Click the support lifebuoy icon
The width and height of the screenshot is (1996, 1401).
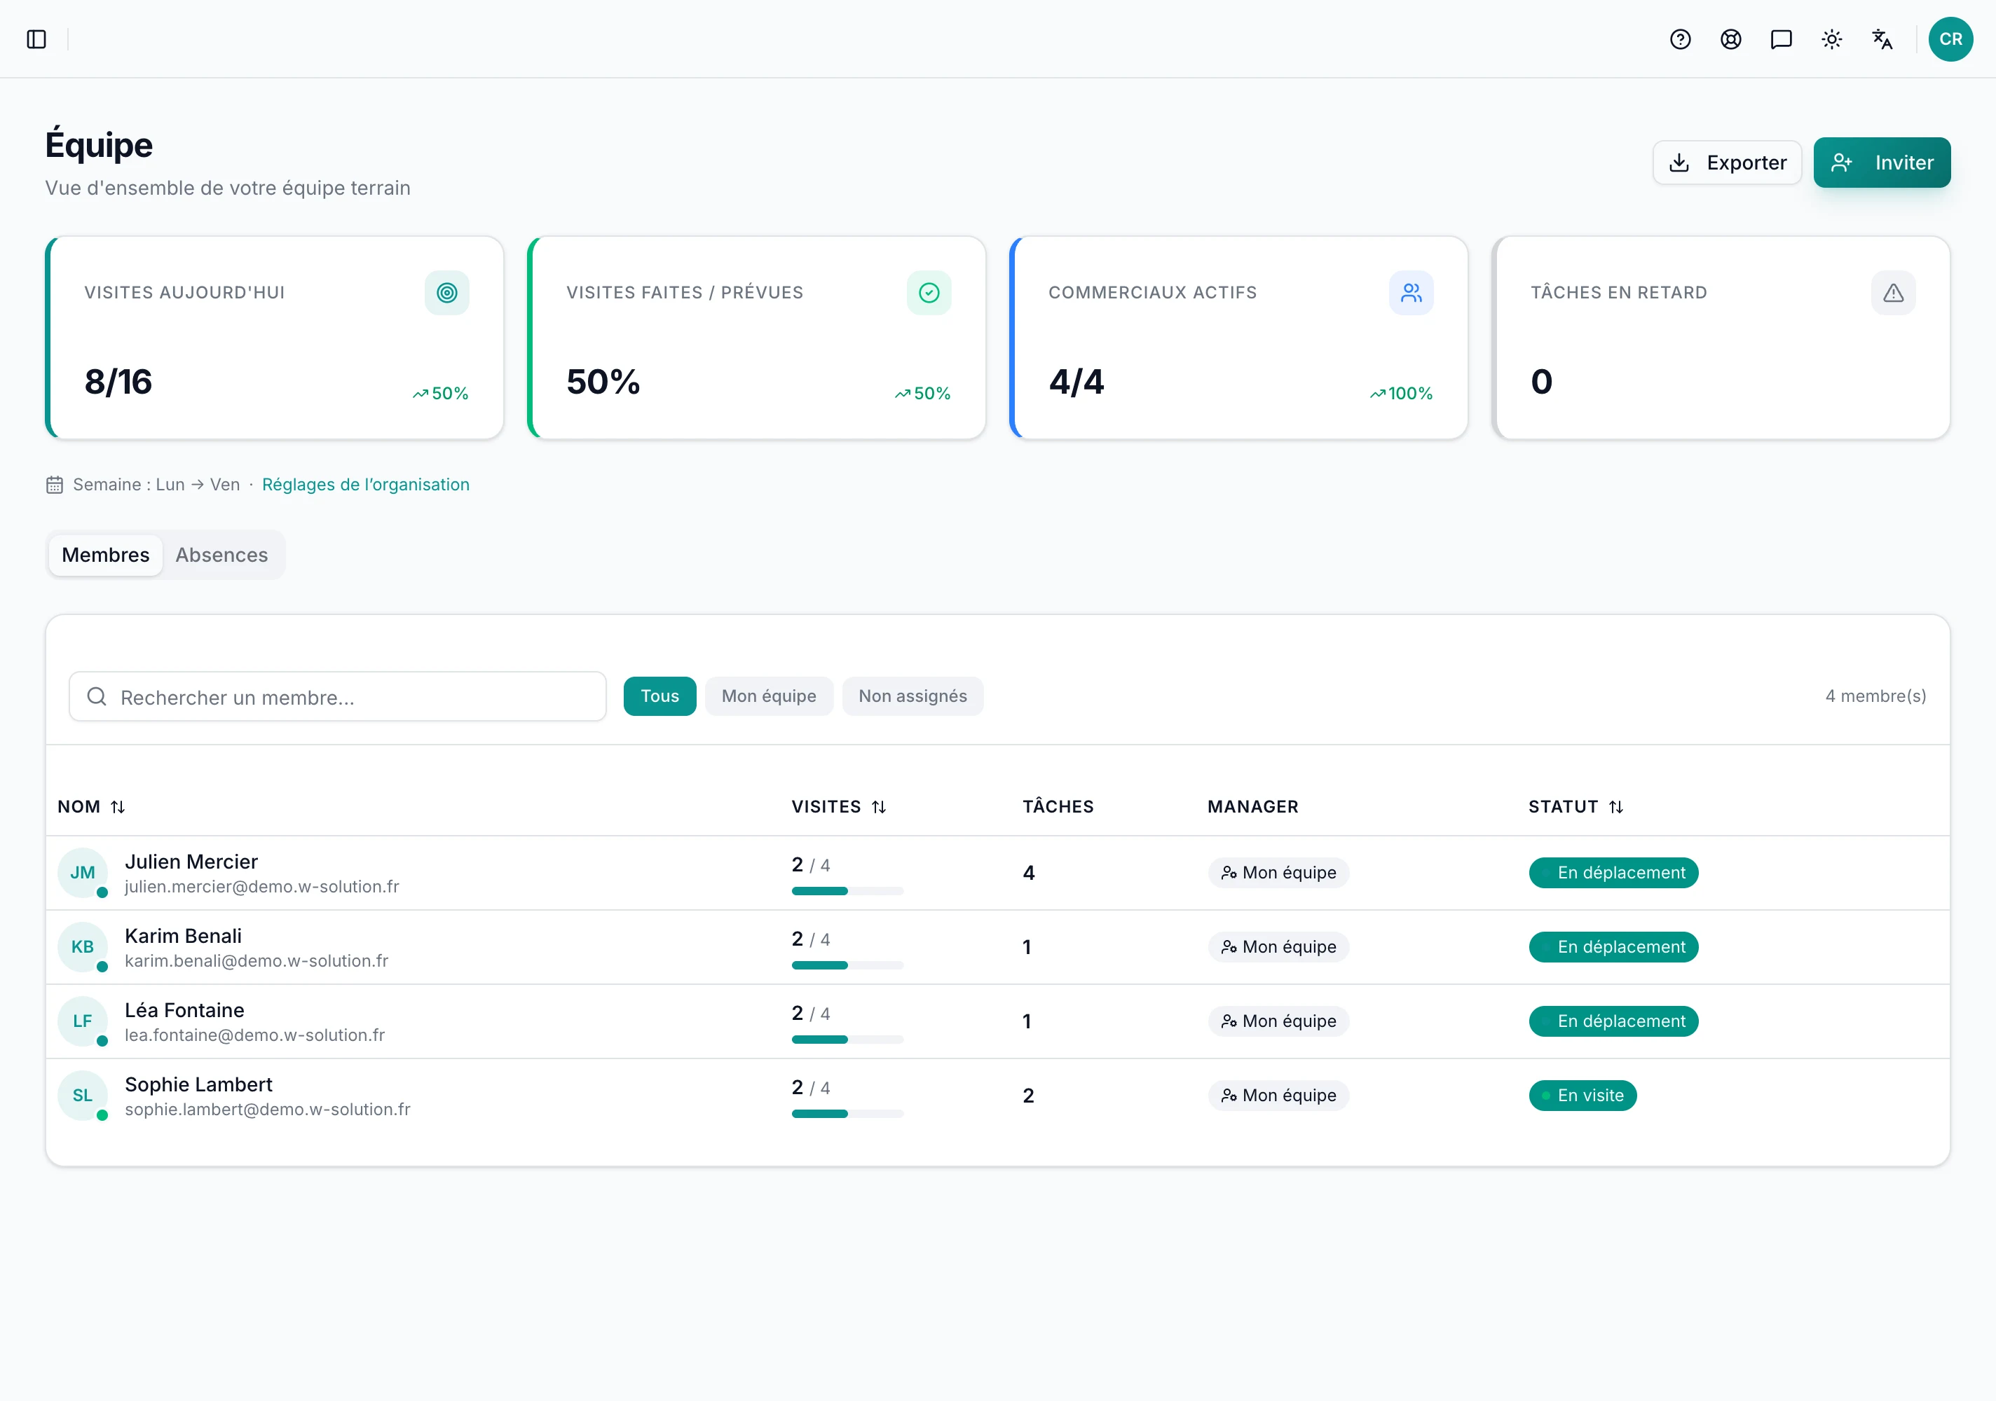[x=1731, y=39]
